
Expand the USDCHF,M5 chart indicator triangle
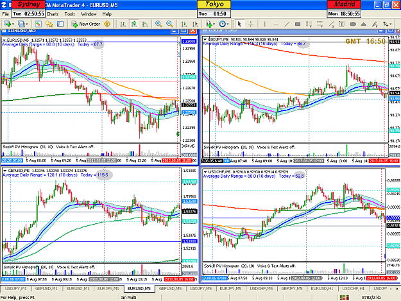[205, 172]
